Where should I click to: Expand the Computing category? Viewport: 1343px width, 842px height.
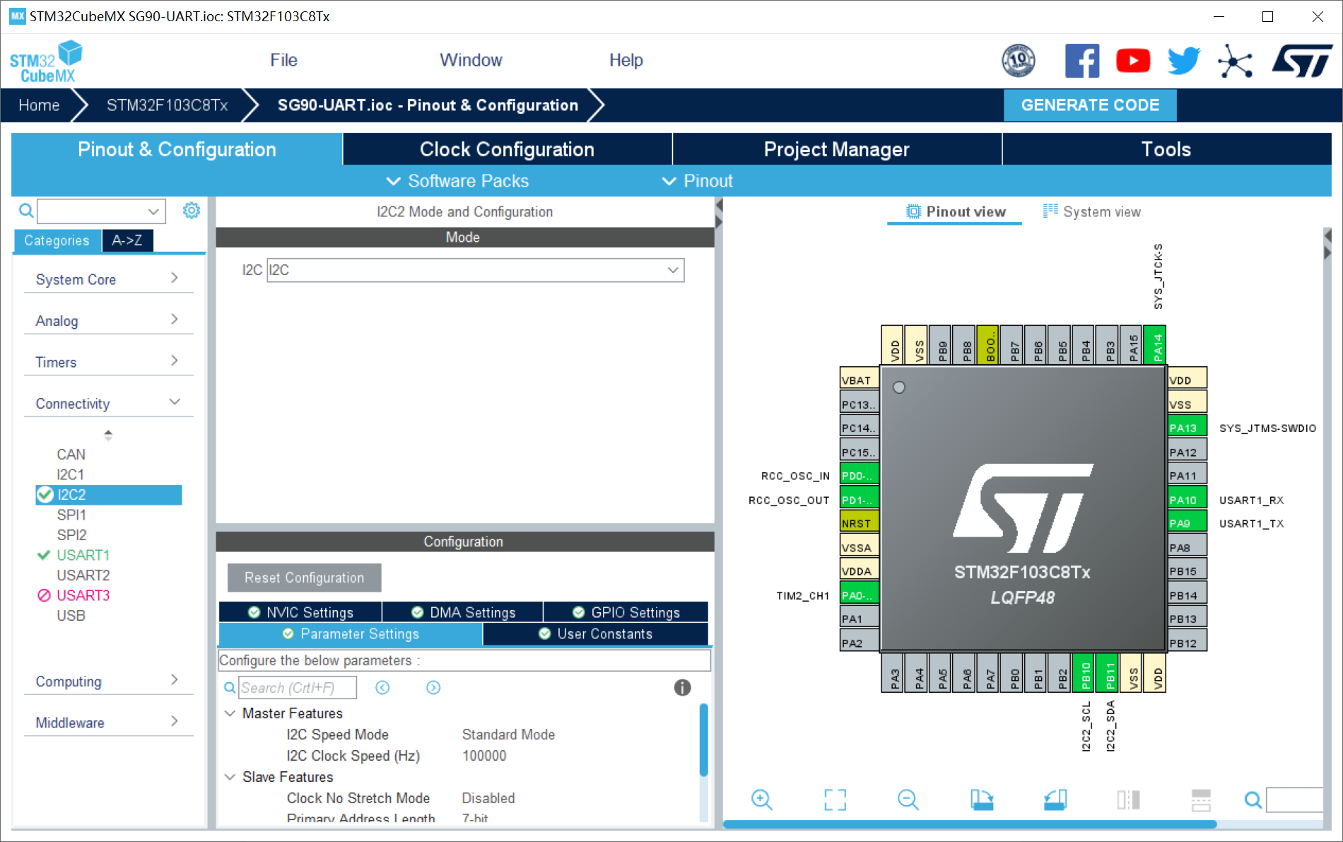pos(108,681)
